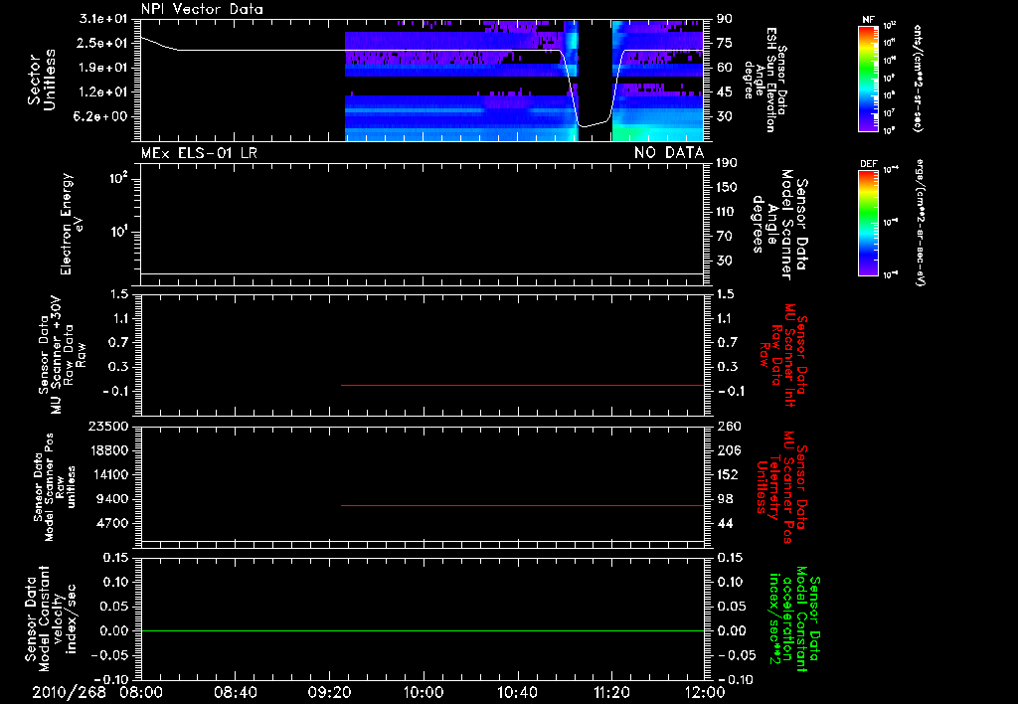Click the left '0.00' velocity axis value
The height and width of the screenshot is (704, 1018).
[x=114, y=630]
